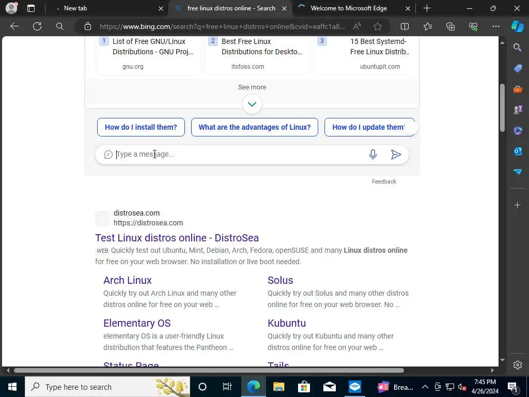Screen dimensions: 529x397
Task: Ask How do I update them?
Action: [369, 127]
